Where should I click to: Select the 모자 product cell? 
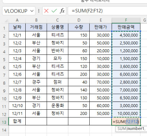(57, 59)
